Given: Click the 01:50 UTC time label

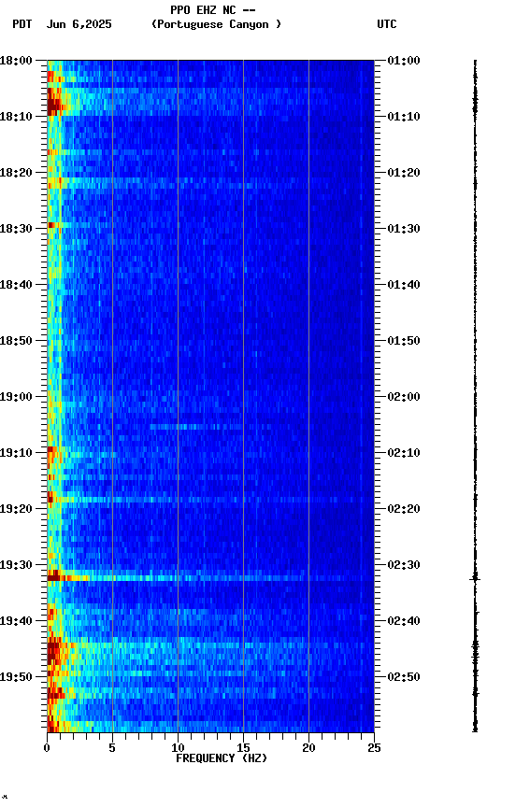Looking at the screenshot, I should pyautogui.click(x=404, y=341).
